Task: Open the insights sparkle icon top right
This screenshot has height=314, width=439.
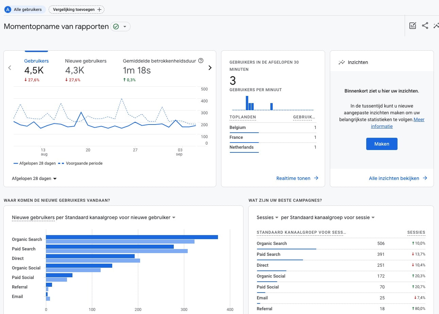Action: coord(436,26)
